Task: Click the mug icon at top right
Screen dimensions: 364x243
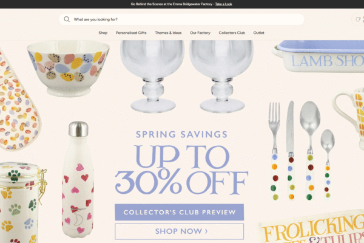Action: pos(358,19)
